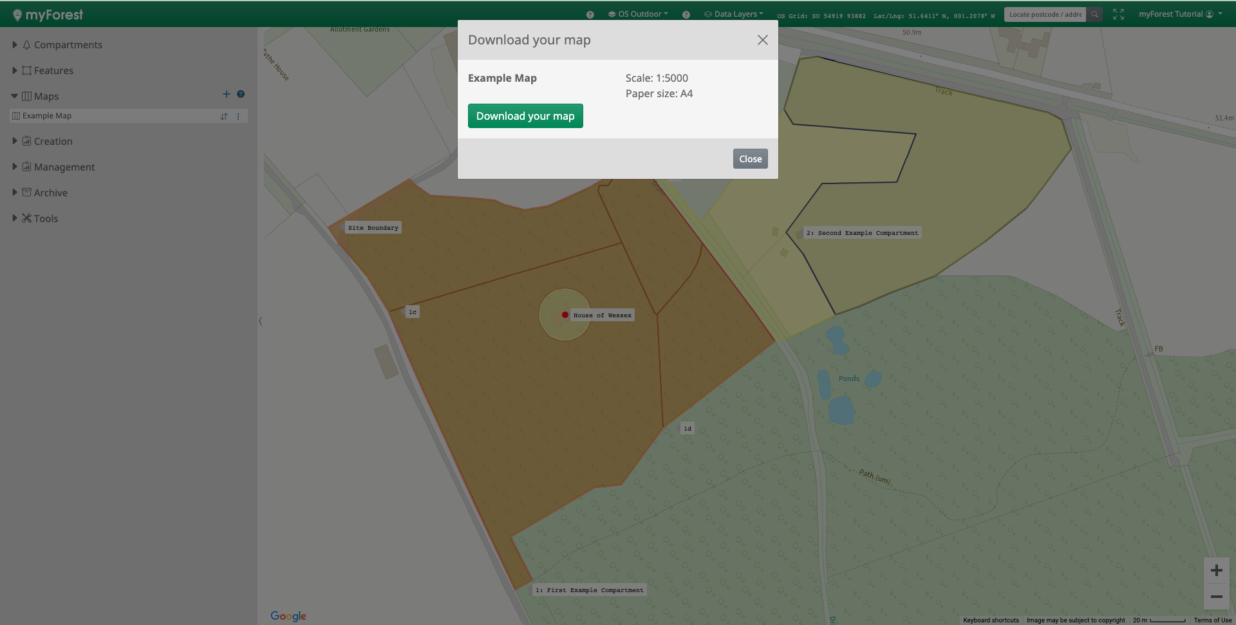Toggle fullscreen map view icon
The image size is (1236, 625).
[x=1118, y=14]
